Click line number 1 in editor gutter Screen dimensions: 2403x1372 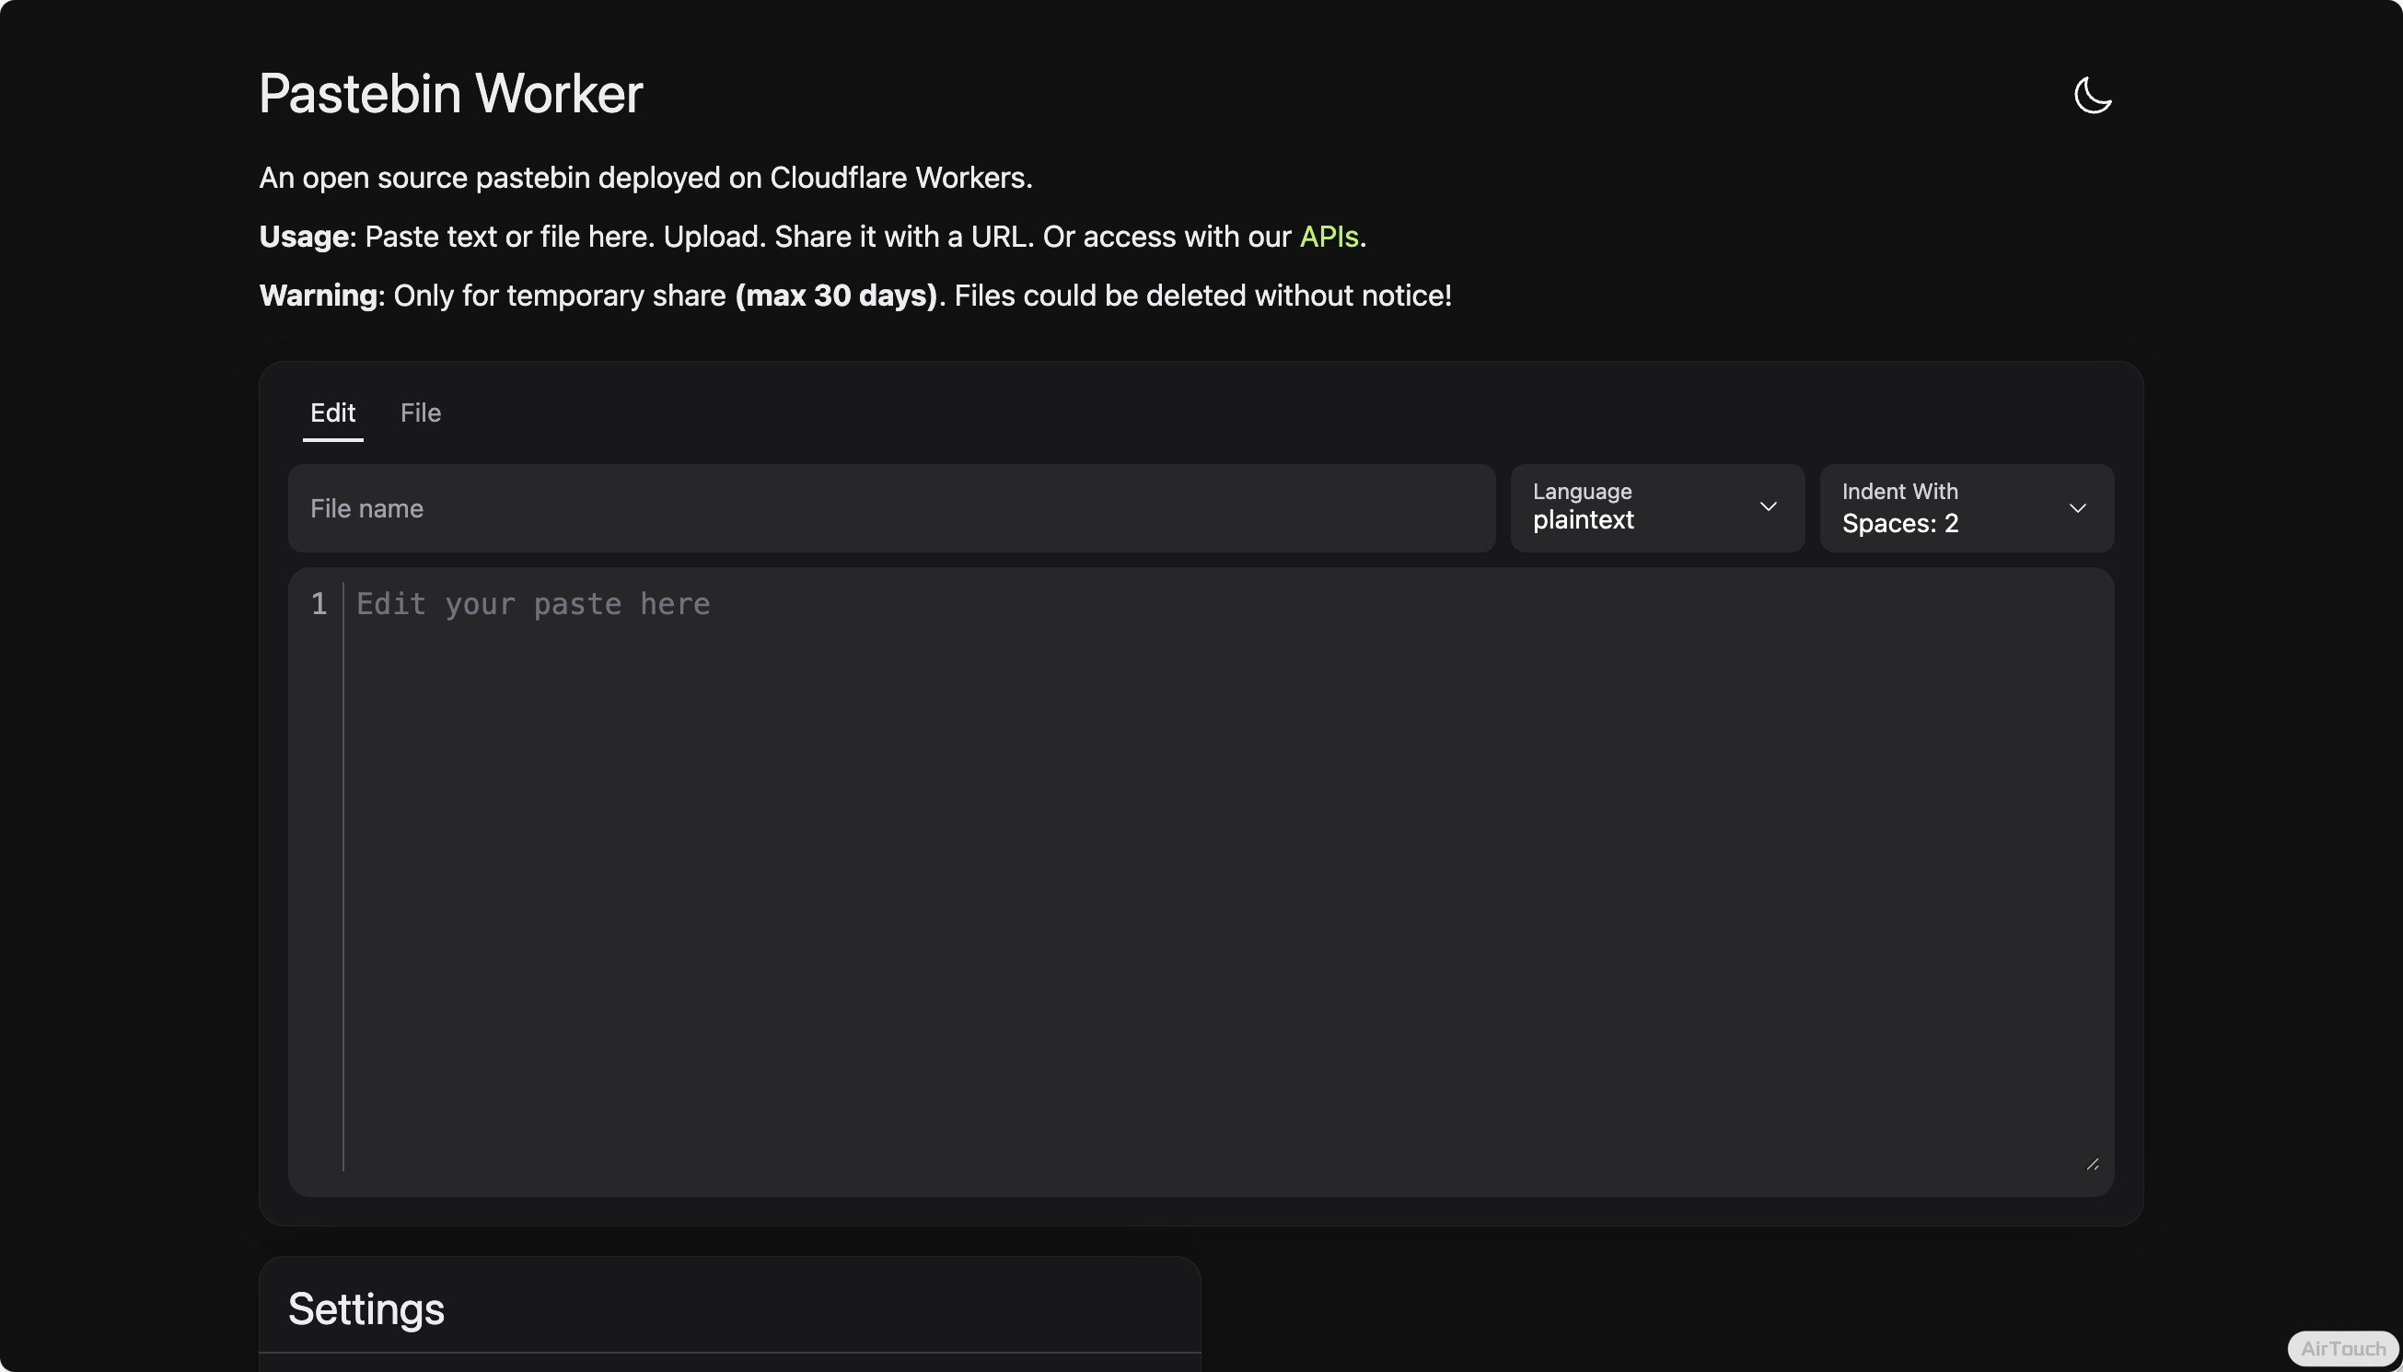coord(319,604)
